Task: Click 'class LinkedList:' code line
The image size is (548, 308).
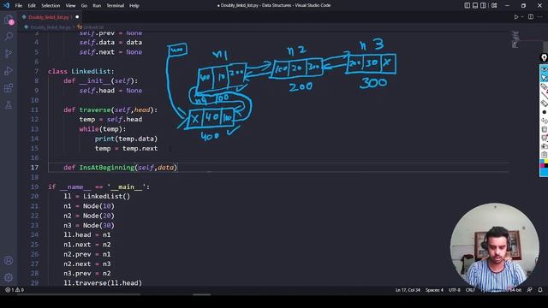Action: tap(81, 71)
